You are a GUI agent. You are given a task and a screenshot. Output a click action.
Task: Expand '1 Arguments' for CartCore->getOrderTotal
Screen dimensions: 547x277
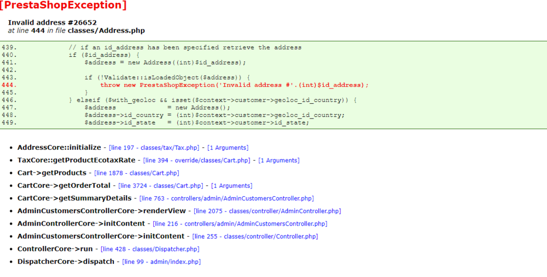(x=231, y=186)
